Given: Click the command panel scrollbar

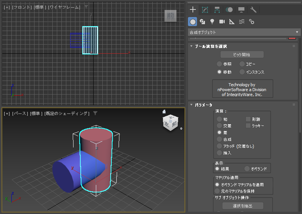Looking at the screenshot, I should click(300, 101).
